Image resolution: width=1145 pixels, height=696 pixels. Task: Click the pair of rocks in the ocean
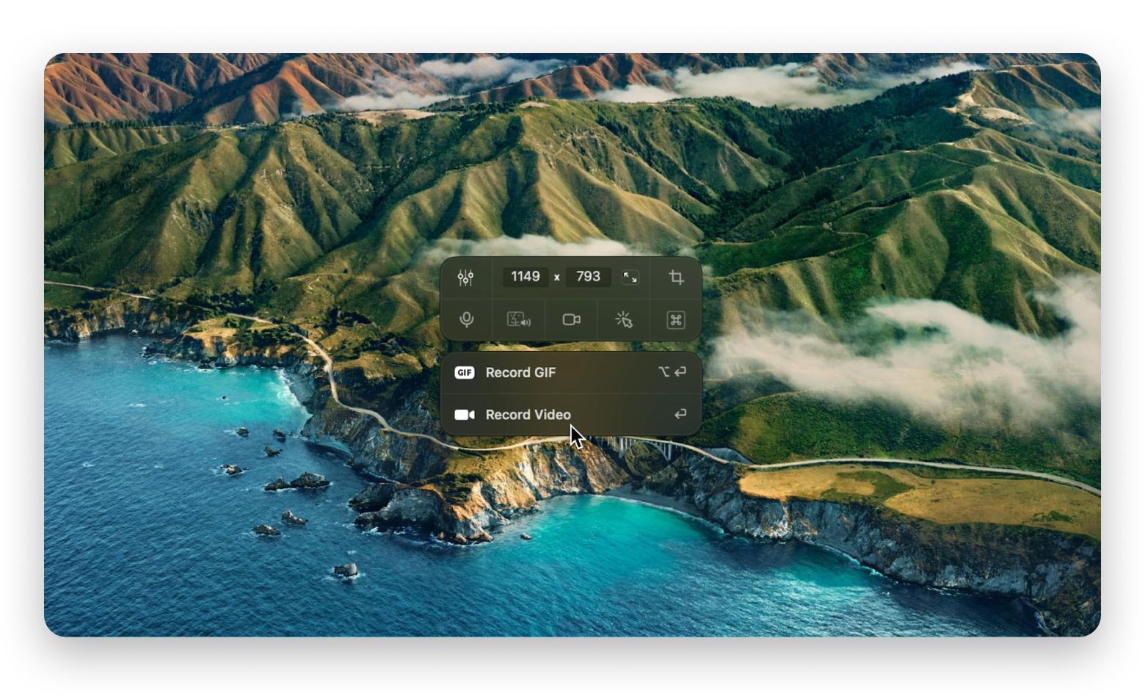click(x=297, y=482)
